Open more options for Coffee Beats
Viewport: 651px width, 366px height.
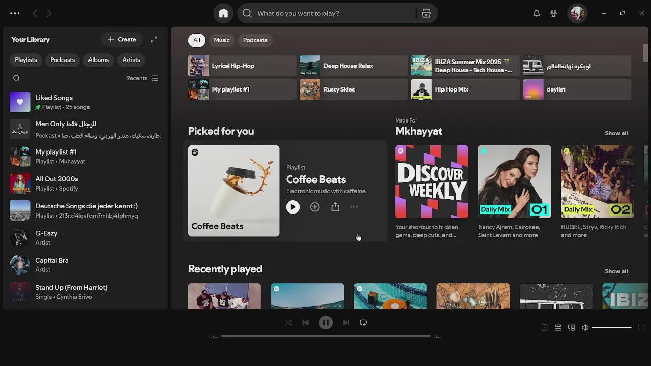[354, 207]
